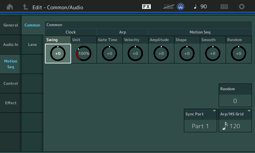This screenshot has width=255, height=153.
Task: Open the Control tab
Action: [11, 84]
